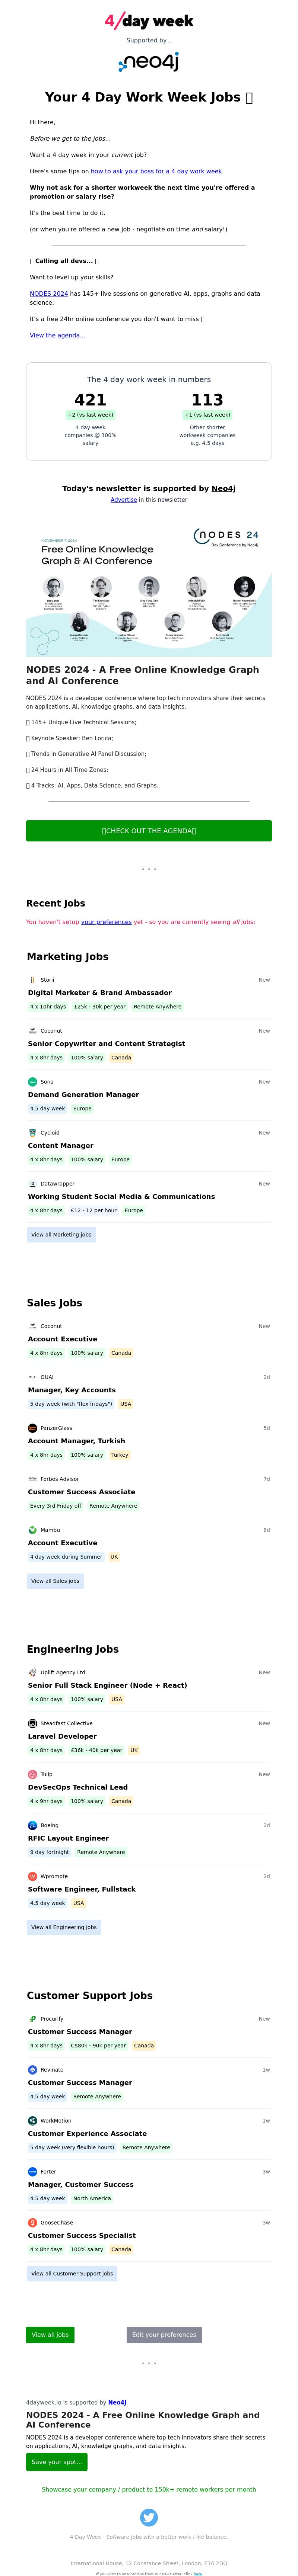
Task: Open Digital Marketer & Brand Ambassador job
Action: tap(100, 993)
